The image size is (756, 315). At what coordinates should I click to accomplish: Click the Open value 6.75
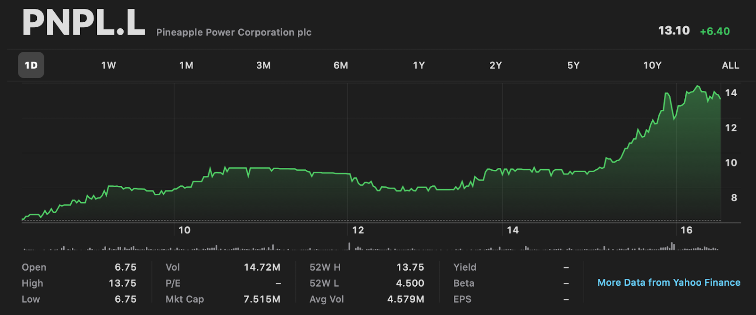pos(126,267)
